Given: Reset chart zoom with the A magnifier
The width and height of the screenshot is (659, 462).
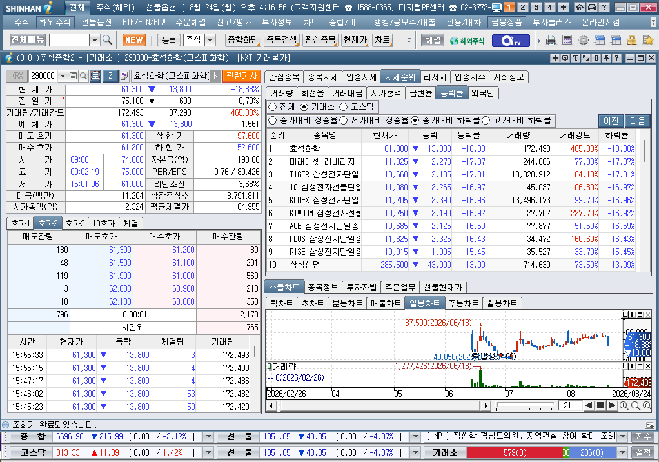Looking at the screenshot, I should pyautogui.click(x=647, y=406).
